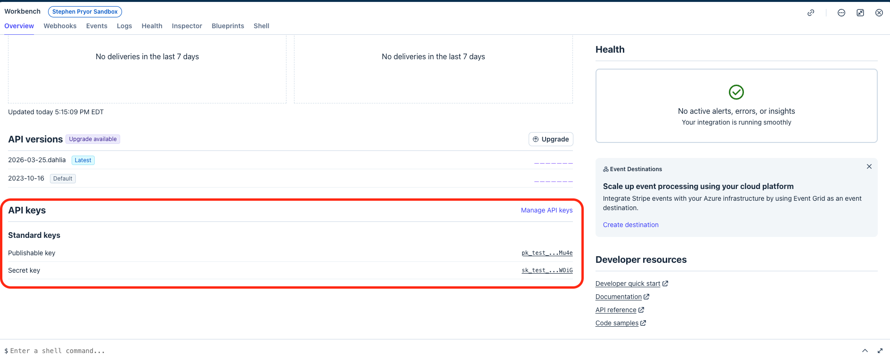This screenshot has width=890, height=362.
Task: Click usage sparkline for 2023-10-16
Action: pos(554,181)
